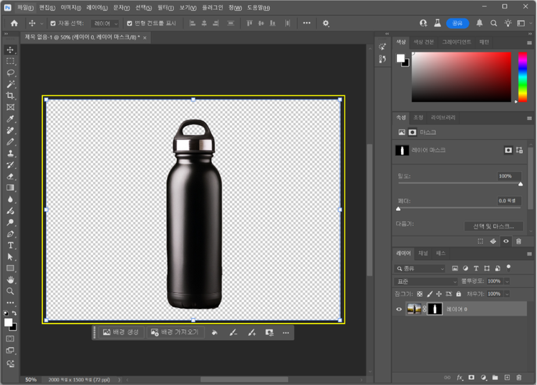
Task: Pick the Eyedropper tool
Action: pyautogui.click(x=11, y=119)
